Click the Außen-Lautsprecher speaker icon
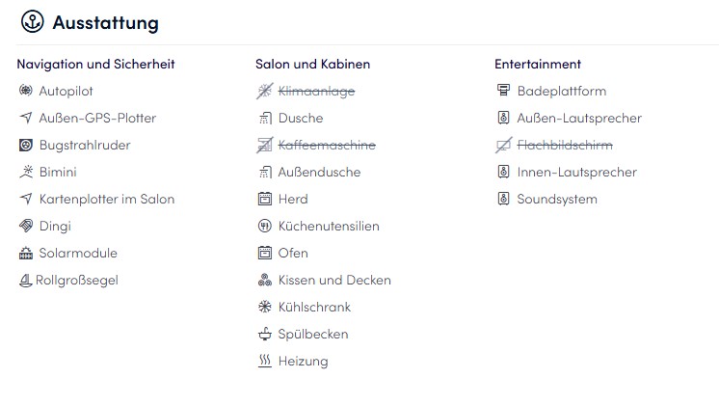 [503, 119]
